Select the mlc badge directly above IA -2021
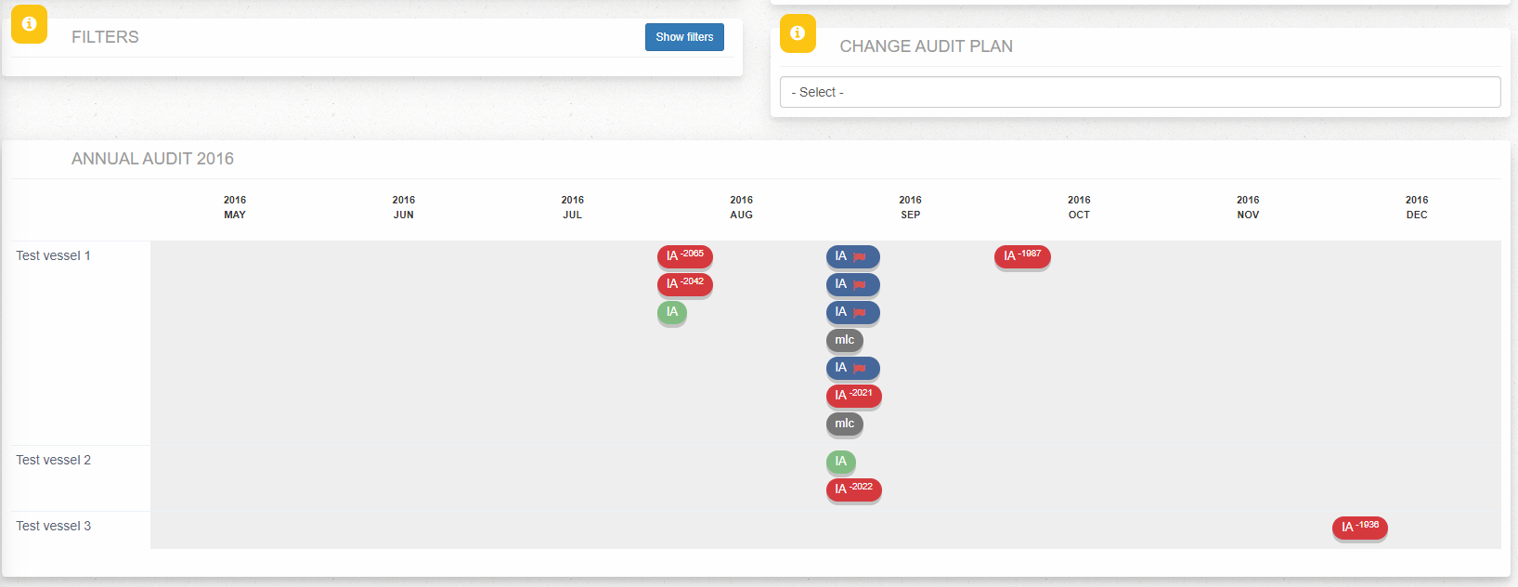This screenshot has width=1518, height=587. pyautogui.click(x=844, y=340)
